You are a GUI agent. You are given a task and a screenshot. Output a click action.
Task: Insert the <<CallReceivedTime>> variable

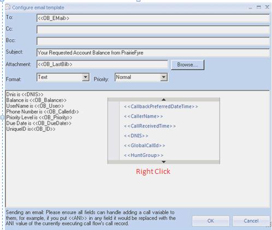pyautogui.click(x=150, y=126)
